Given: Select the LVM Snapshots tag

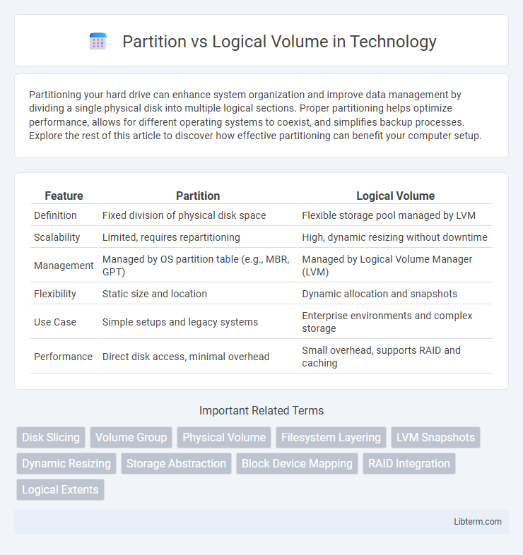Looking at the screenshot, I should click(435, 437).
